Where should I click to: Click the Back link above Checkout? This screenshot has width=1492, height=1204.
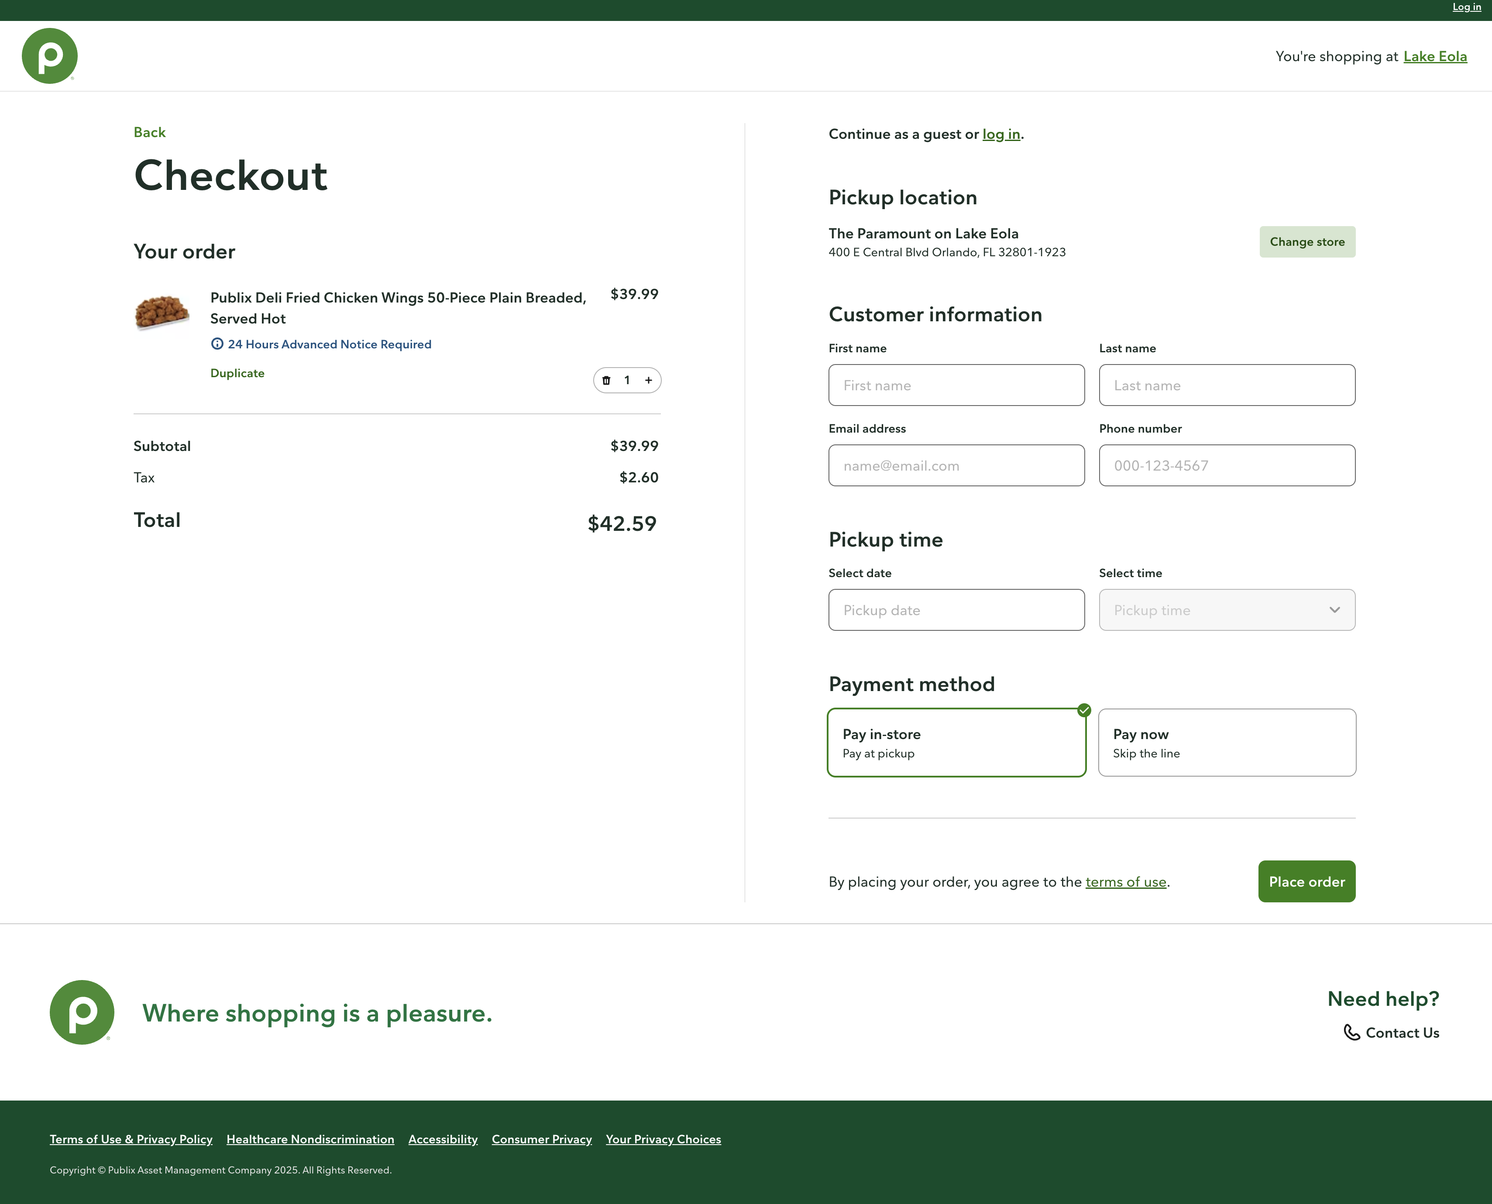tap(149, 132)
